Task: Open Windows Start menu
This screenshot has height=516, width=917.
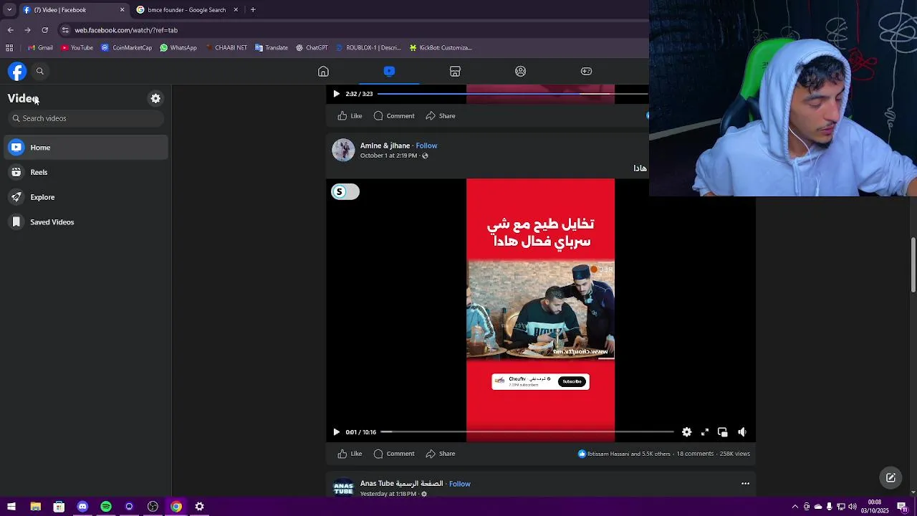Action: pyautogui.click(x=11, y=507)
